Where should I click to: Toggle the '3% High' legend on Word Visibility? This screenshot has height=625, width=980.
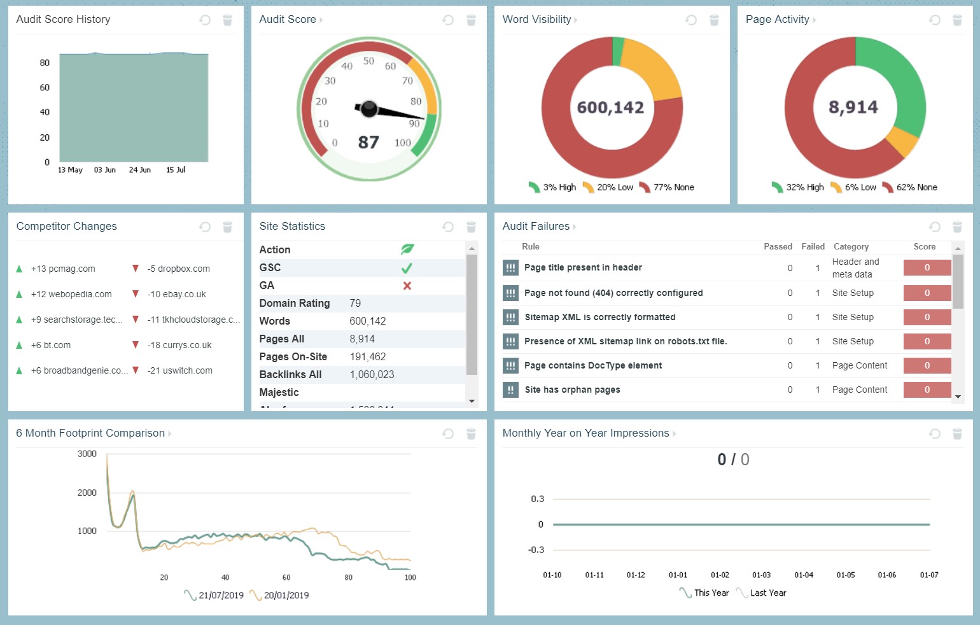(x=553, y=187)
